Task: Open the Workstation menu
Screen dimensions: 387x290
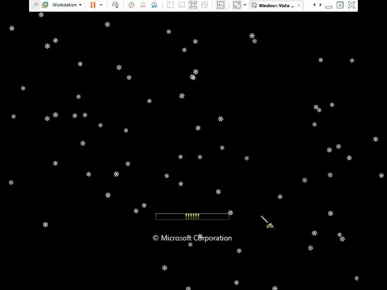Action: click(x=67, y=5)
